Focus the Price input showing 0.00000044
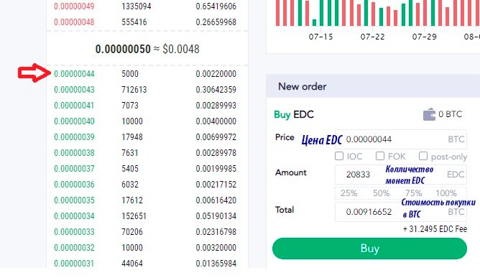 tap(401, 139)
